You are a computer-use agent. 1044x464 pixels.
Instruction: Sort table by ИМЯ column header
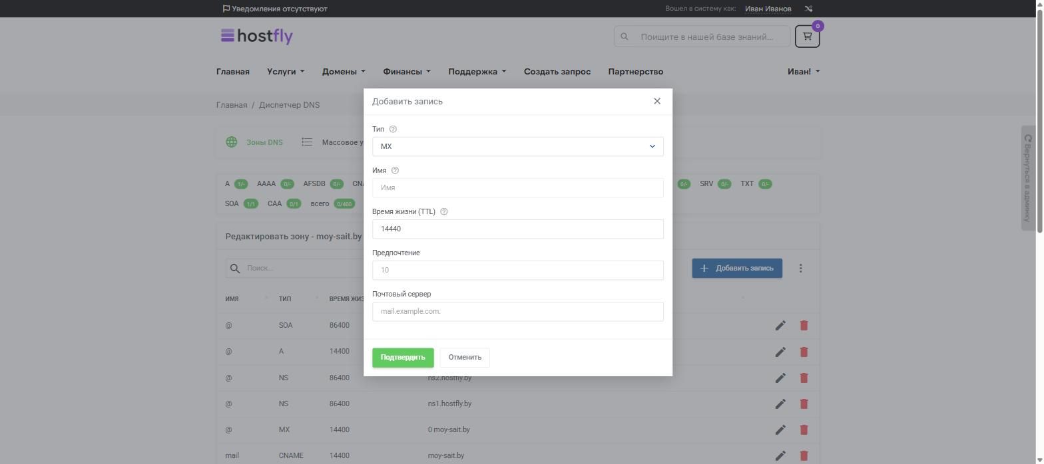232,299
